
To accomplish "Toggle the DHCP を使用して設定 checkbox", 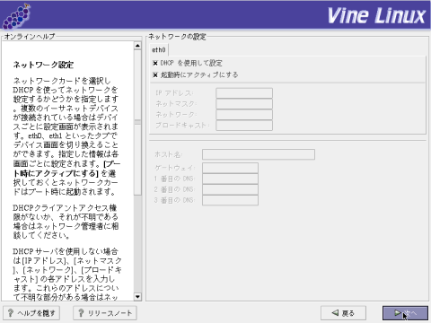I will 155,63.
